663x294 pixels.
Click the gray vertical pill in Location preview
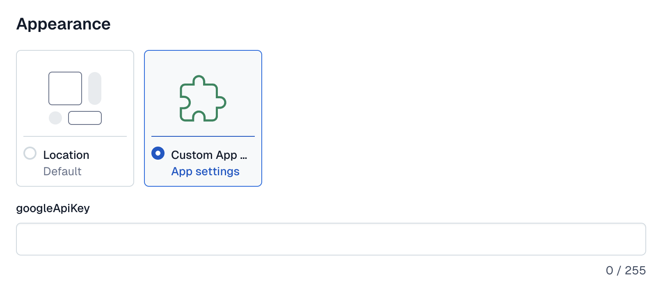(x=95, y=88)
